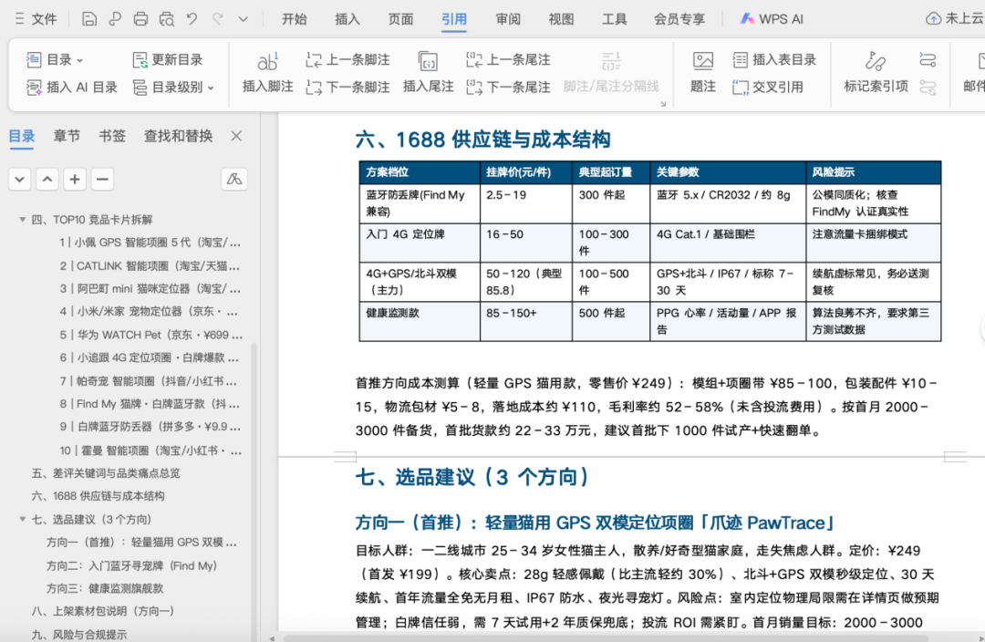Image resolution: width=985 pixels, height=642 pixels.
Task: Collapse 四、TOP10 竞品卡片拆解 tree node
Action: tap(23, 220)
